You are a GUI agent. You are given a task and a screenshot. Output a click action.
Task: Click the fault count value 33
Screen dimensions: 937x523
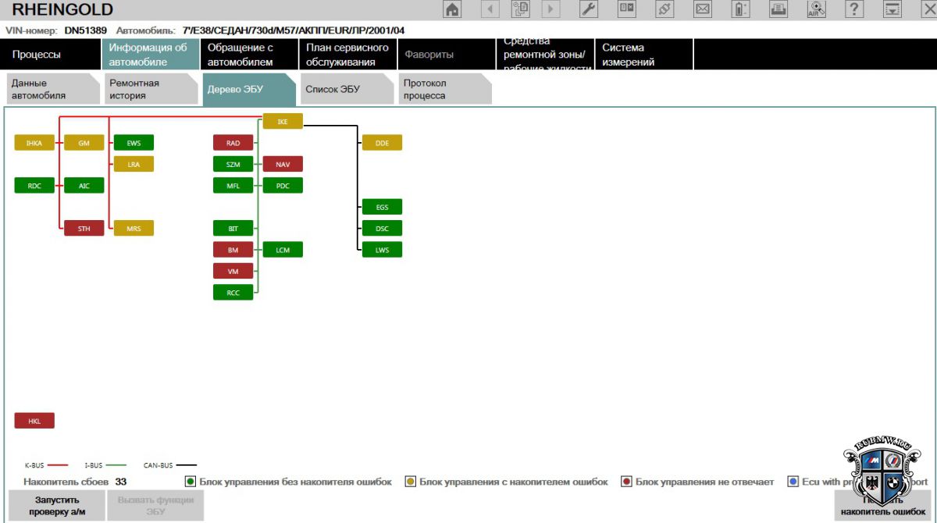tap(121, 482)
